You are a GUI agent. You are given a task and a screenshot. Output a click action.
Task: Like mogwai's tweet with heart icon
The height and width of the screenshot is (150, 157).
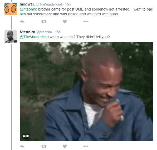[65, 22]
